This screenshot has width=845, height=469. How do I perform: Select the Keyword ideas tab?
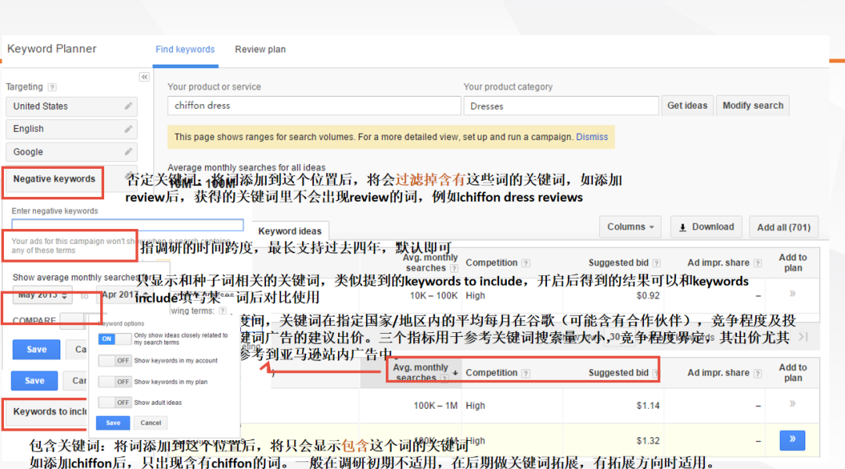pos(290,231)
